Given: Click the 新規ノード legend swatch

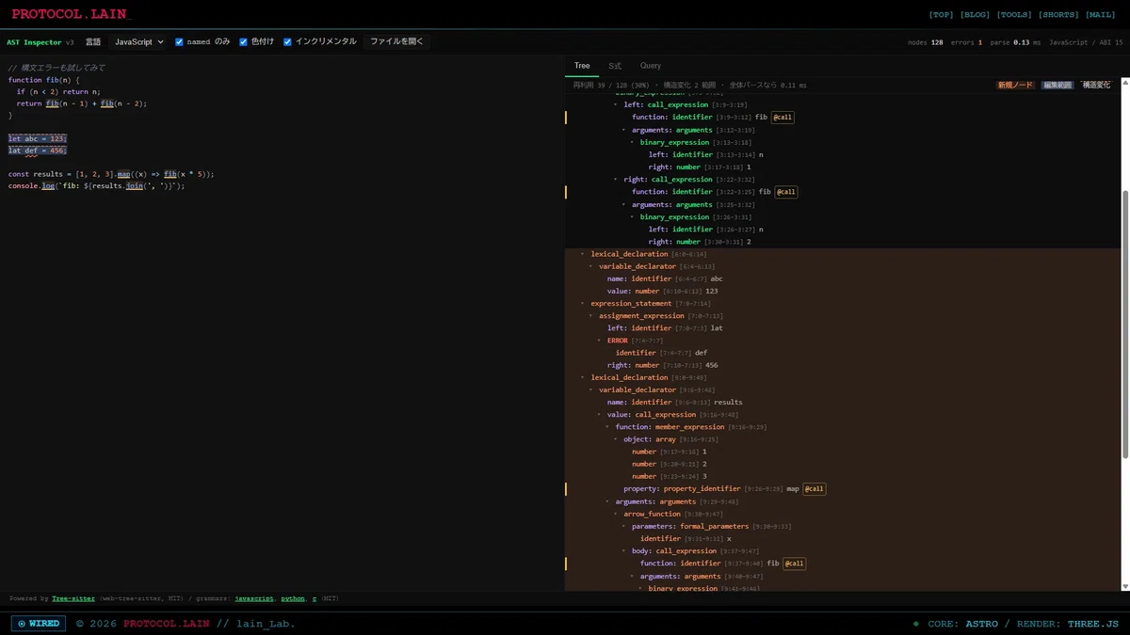Looking at the screenshot, I should pos(1016,85).
